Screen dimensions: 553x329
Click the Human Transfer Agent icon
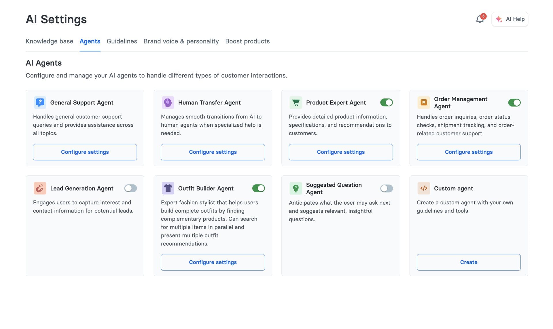[x=168, y=102]
